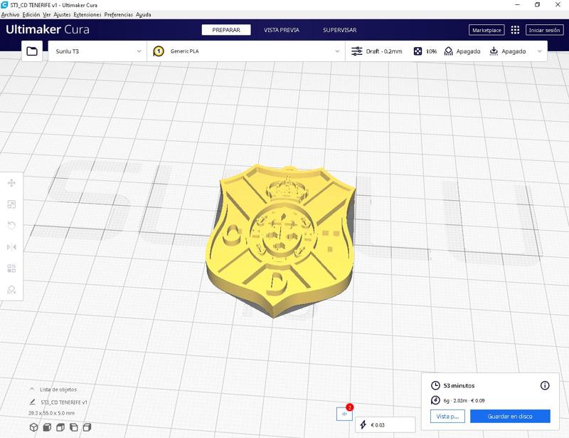Click the adhesion Apagado icon

click(494, 51)
